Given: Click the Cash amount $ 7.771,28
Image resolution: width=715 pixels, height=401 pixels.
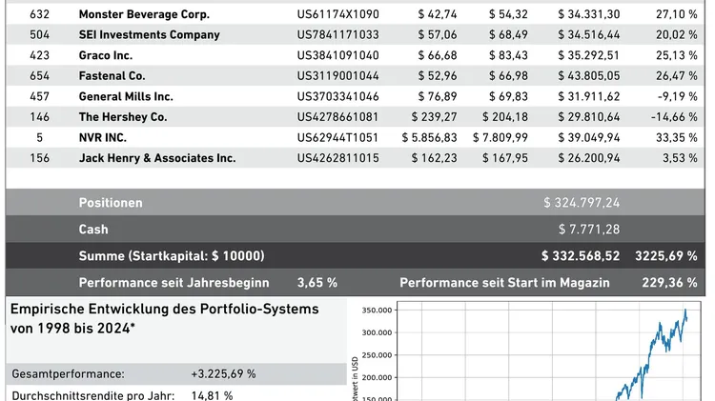Looking at the screenshot, I should 588,230.
